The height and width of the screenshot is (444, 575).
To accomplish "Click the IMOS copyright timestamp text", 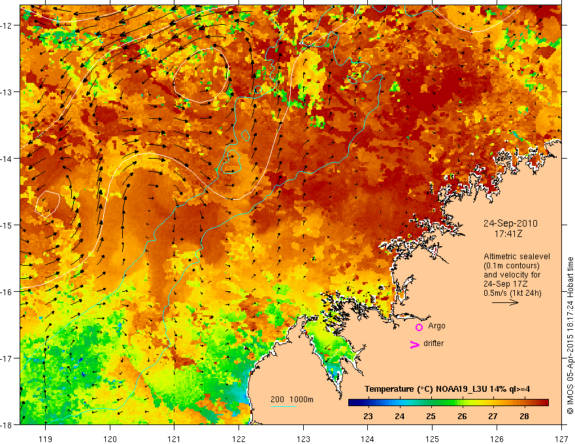I will click(x=570, y=336).
